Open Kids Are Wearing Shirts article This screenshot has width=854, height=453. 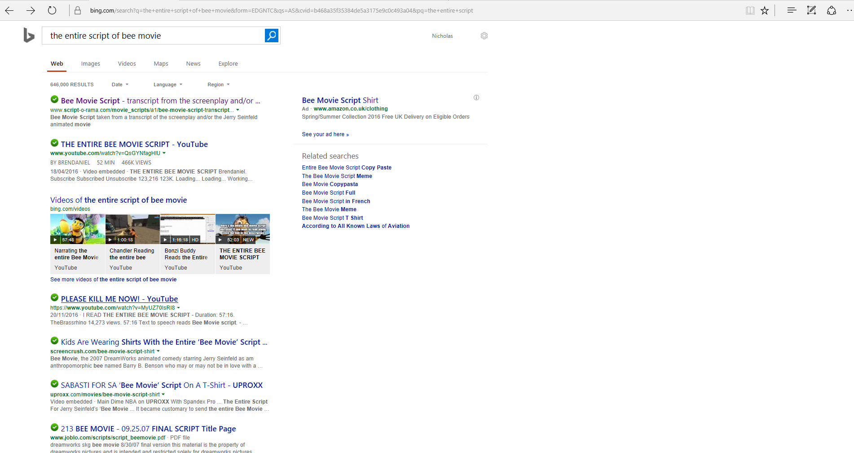164,342
